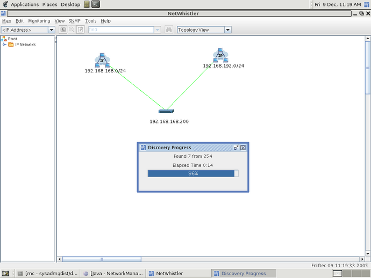Click the vertical scrollbar thumb of map
This screenshot has height=278, width=371.
(368, 68)
